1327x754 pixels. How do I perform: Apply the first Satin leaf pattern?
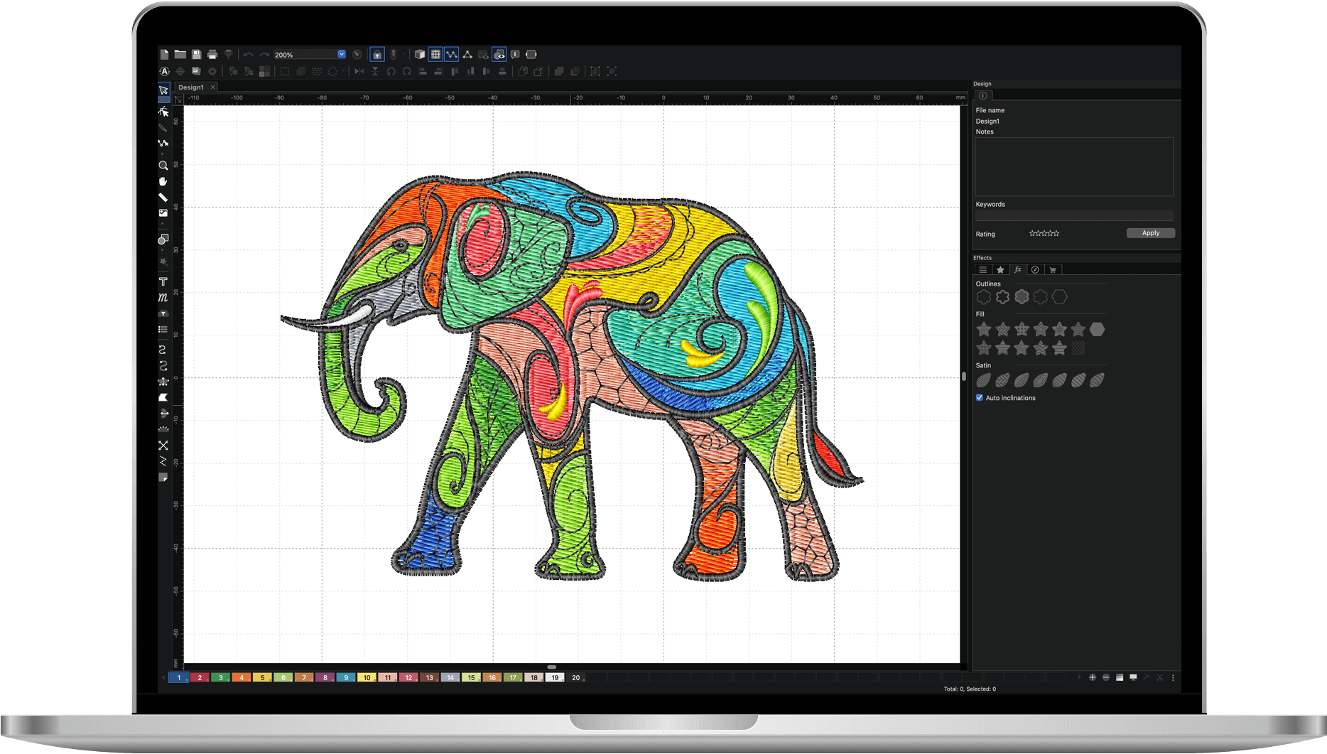983,381
